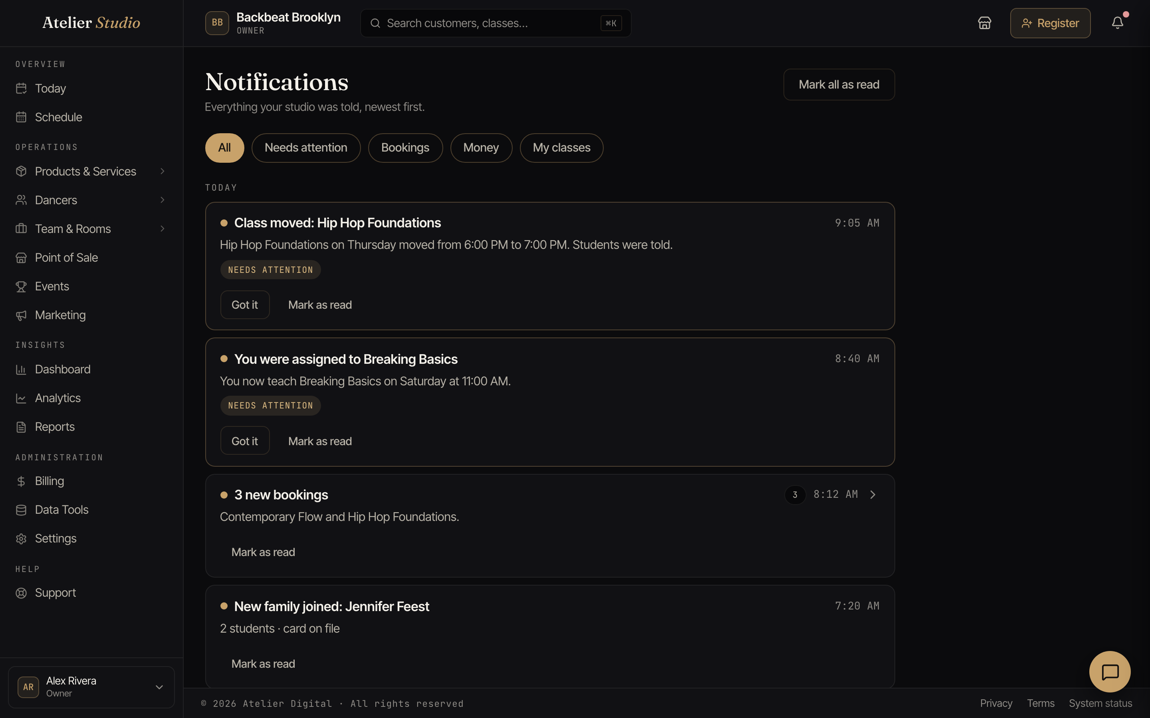Open Analytics in the sidebar
Image resolution: width=1150 pixels, height=718 pixels.
91,398
